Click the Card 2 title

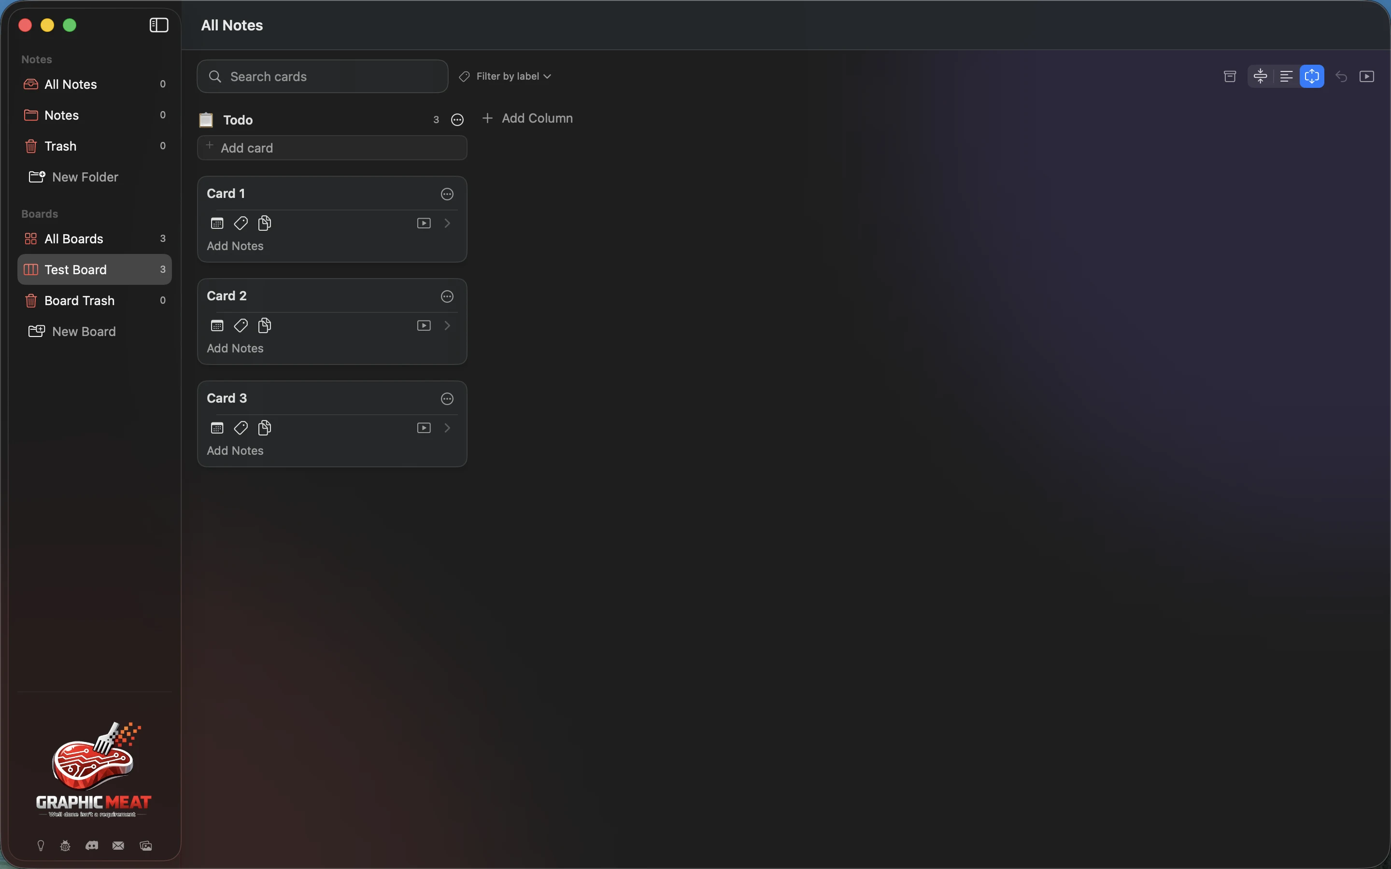227,296
